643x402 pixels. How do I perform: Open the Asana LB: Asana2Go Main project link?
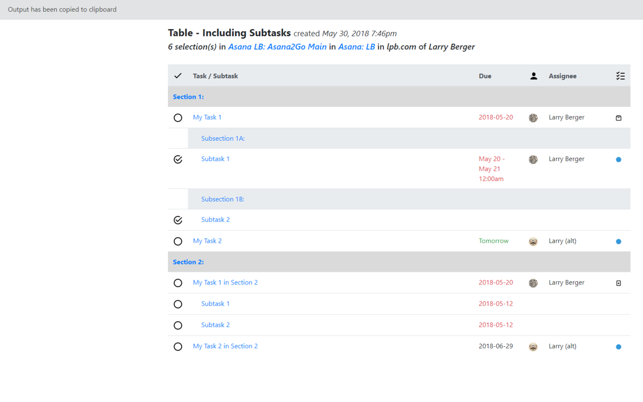277,47
